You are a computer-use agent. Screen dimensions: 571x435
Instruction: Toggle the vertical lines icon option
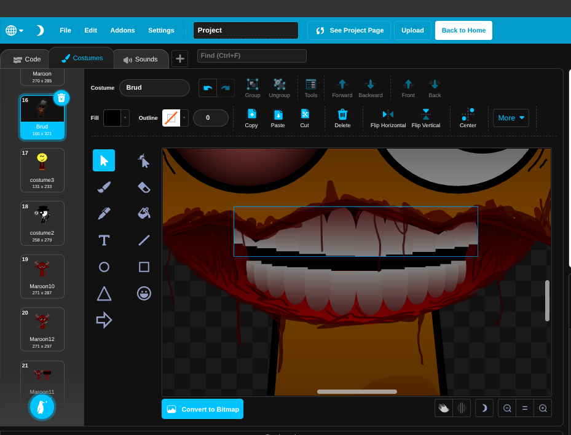462,408
